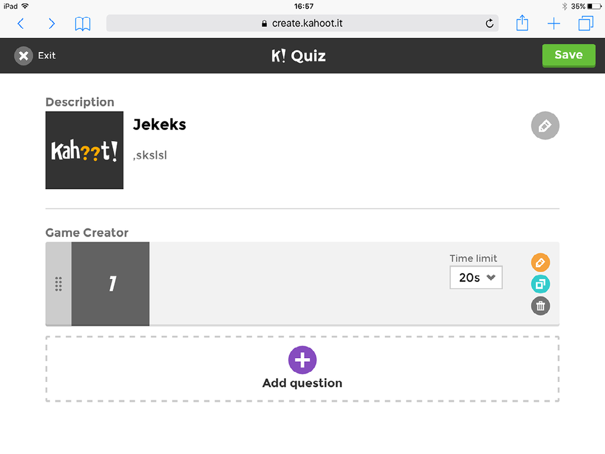The image size is (605, 454).
Task: Open Safari bookmarks
Action: click(x=82, y=24)
